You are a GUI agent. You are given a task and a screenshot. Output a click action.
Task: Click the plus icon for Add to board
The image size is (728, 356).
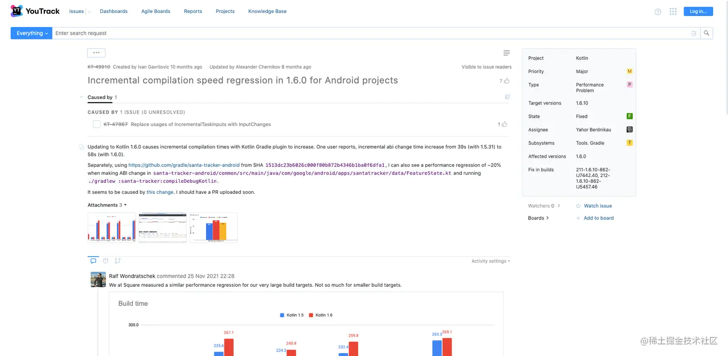578,218
